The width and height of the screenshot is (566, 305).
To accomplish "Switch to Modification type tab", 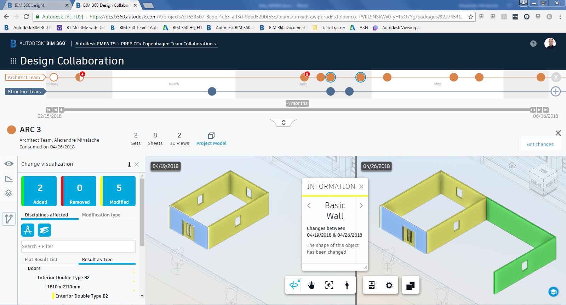I will point(101,215).
